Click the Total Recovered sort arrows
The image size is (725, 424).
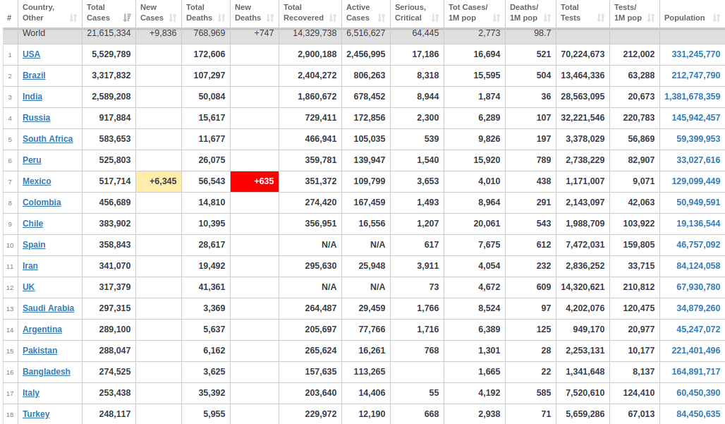click(x=333, y=18)
